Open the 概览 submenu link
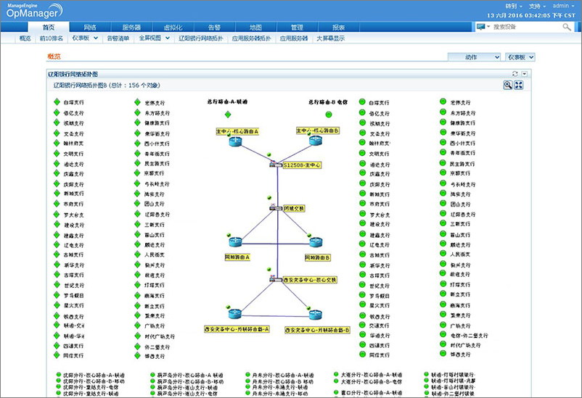 [x=25, y=38]
